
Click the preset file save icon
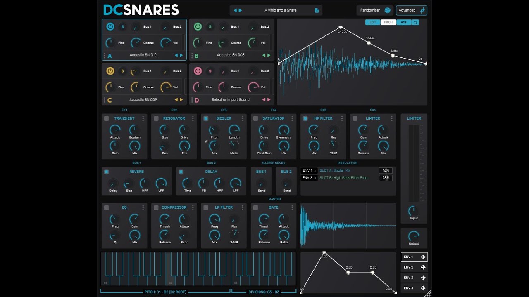317,10
